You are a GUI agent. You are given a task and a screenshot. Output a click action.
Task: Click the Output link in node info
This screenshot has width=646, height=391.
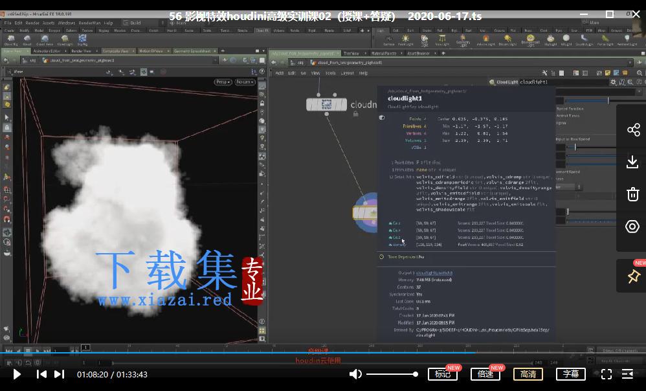[x=434, y=273]
